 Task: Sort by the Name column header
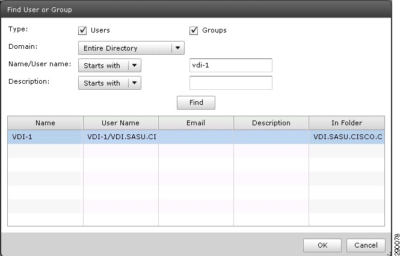45,123
